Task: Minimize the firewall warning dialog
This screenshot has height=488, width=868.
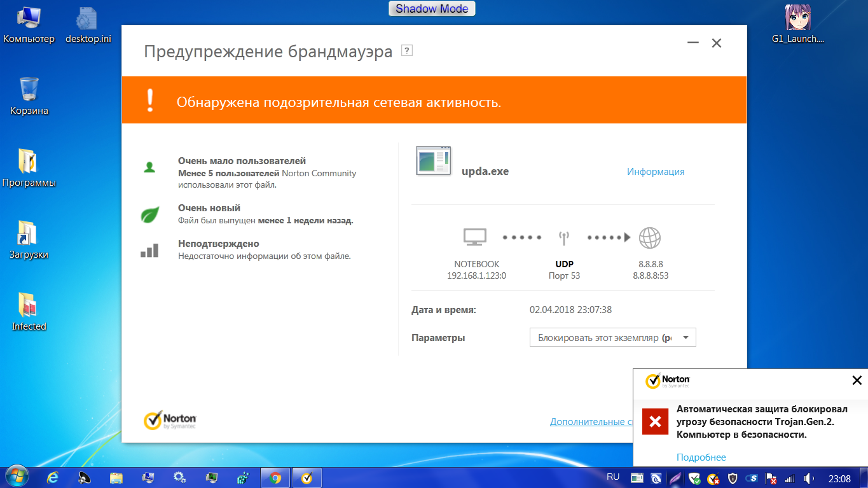Action: pyautogui.click(x=693, y=43)
